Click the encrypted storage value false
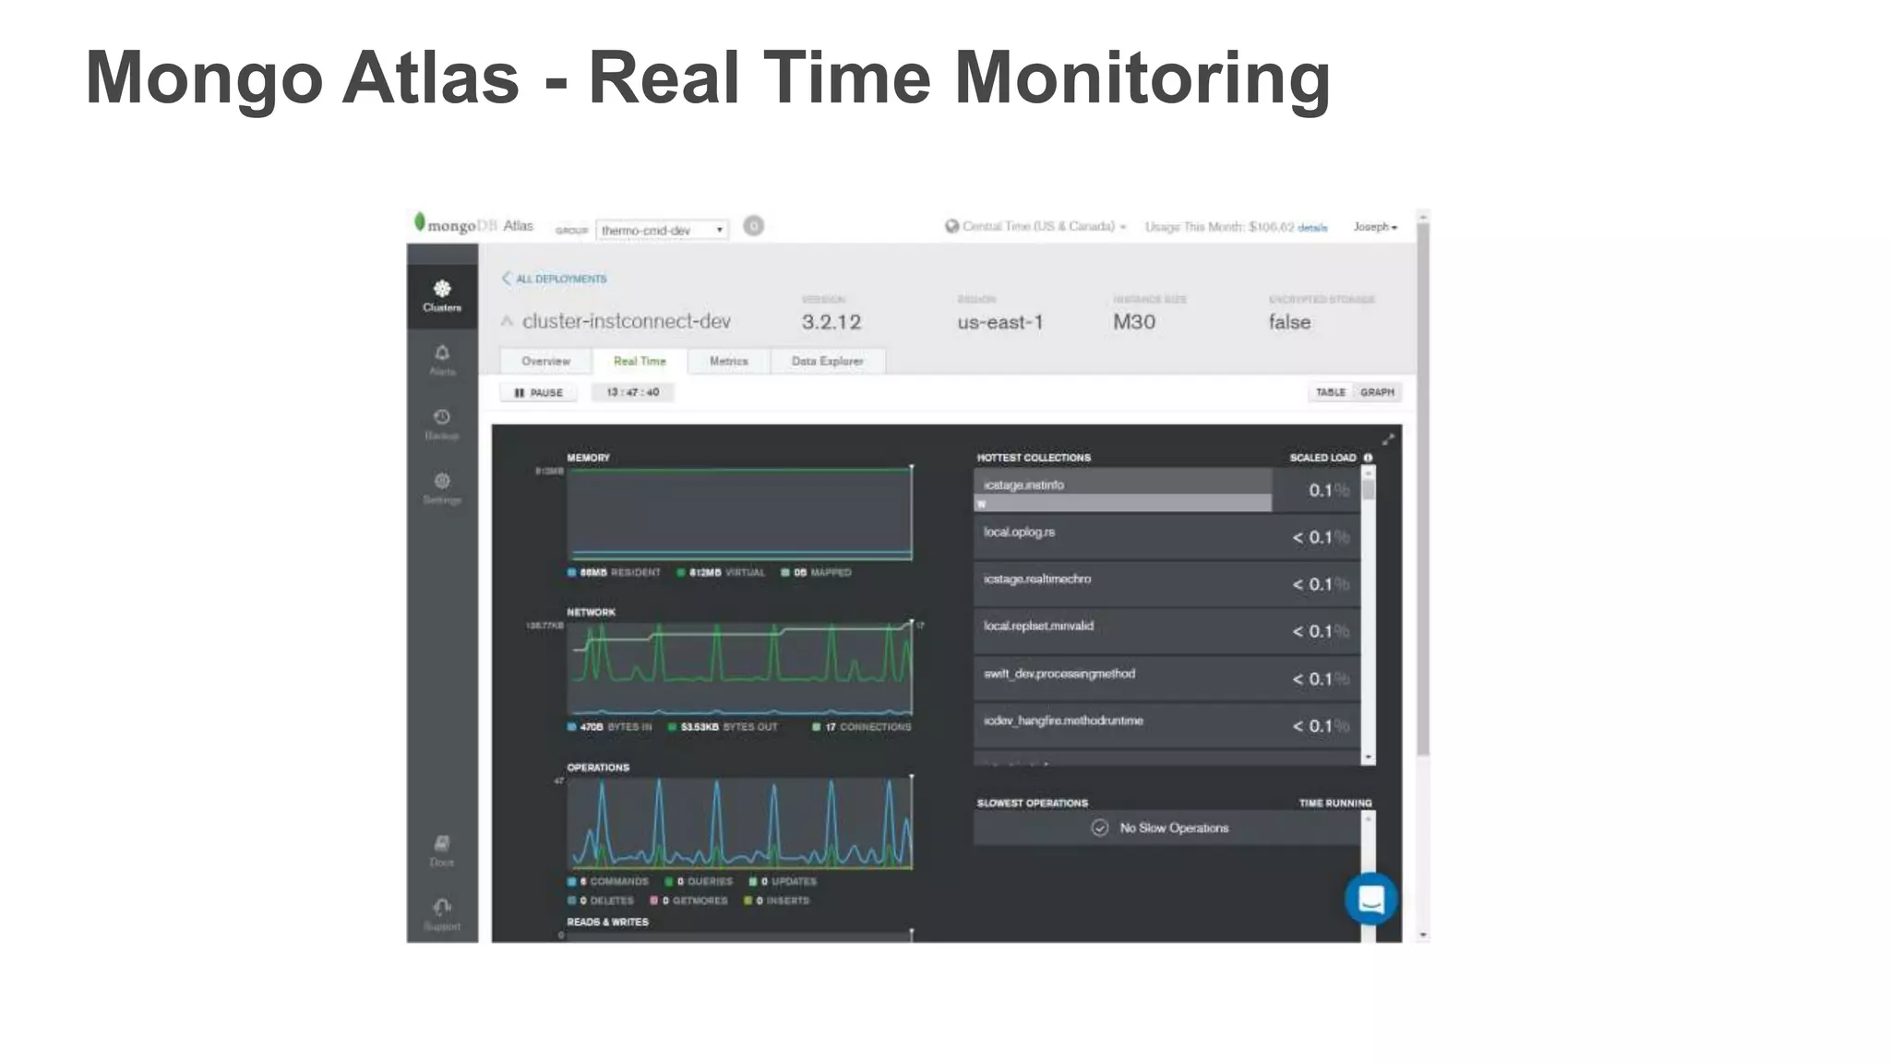The width and height of the screenshot is (1890, 1063). pos(1289,322)
